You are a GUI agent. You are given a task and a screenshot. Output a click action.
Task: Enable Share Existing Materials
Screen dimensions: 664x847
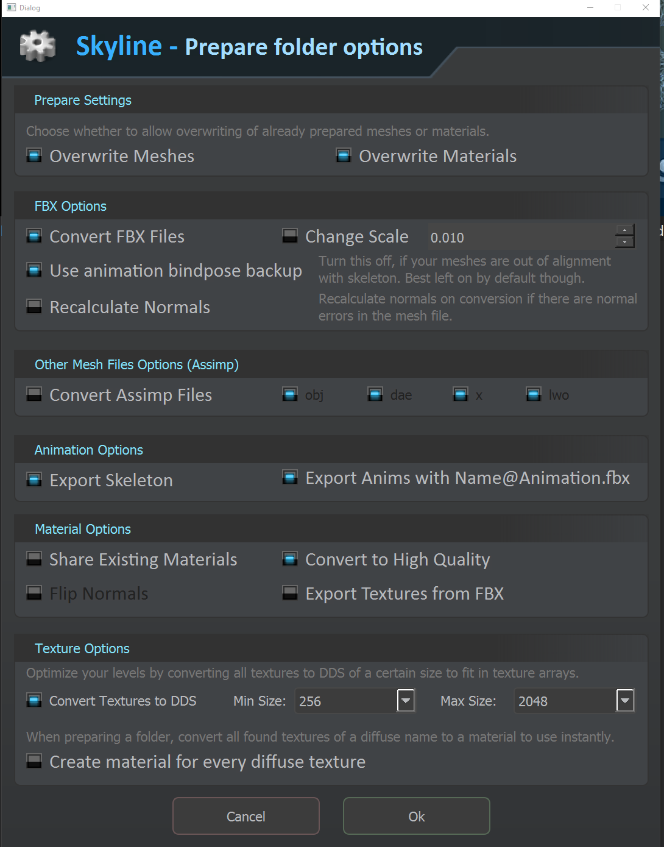click(35, 559)
